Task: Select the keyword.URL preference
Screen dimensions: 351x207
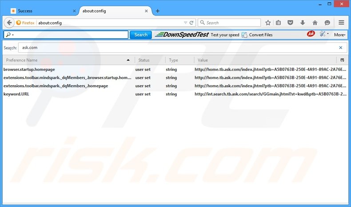Action: (x=16, y=94)
